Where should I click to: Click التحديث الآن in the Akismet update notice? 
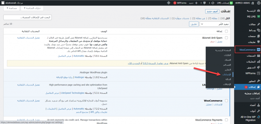(x=134, y=63)
